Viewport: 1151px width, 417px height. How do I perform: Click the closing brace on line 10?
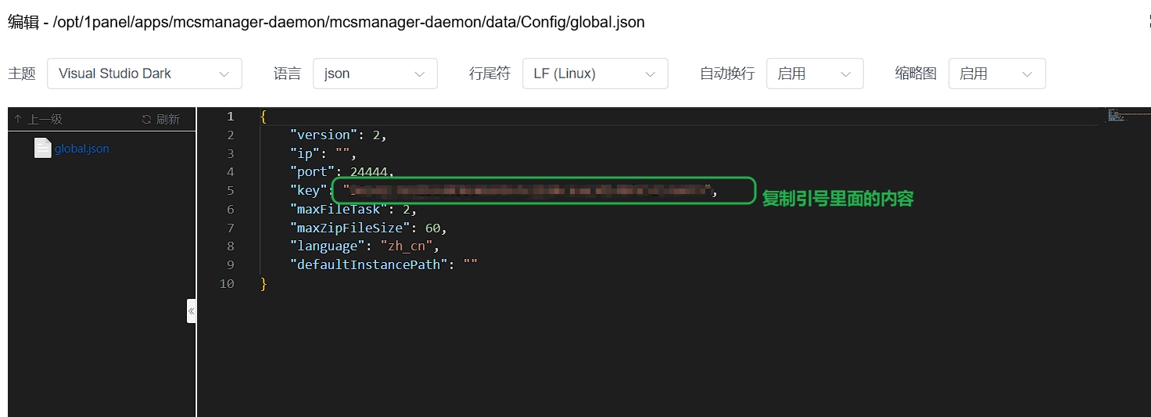click(x=264, y=284)
